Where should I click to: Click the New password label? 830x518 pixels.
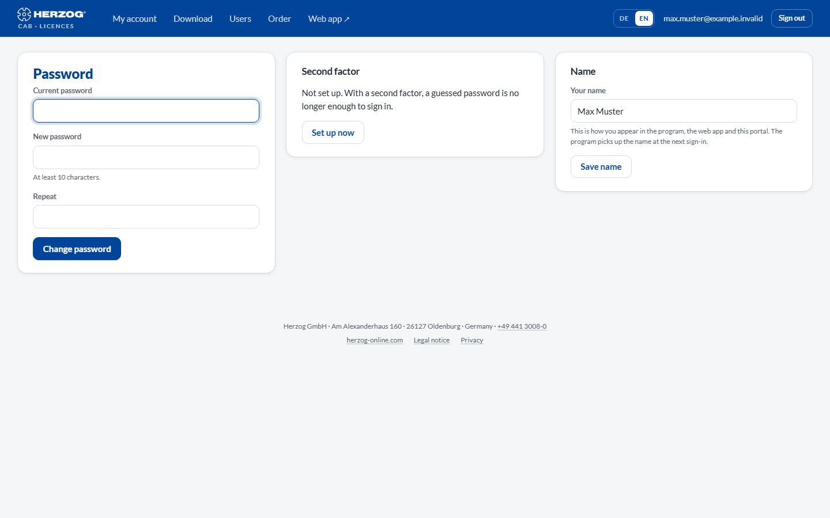[x=57, y=136]
